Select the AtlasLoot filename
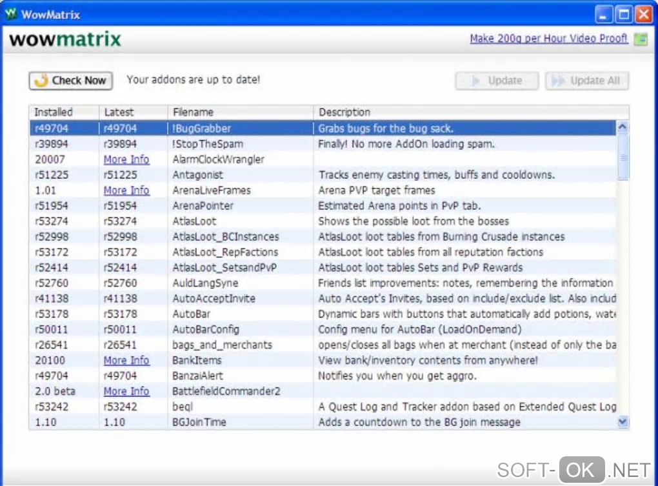 [194, 221]
